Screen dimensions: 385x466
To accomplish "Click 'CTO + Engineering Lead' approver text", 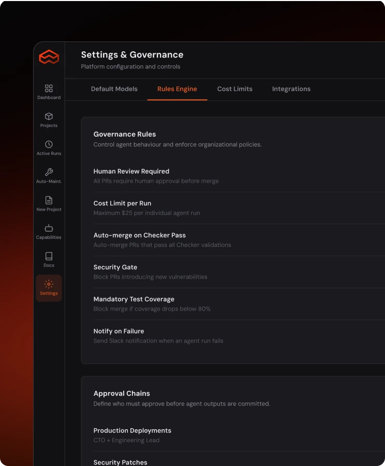I will click(x=127, y=440).
